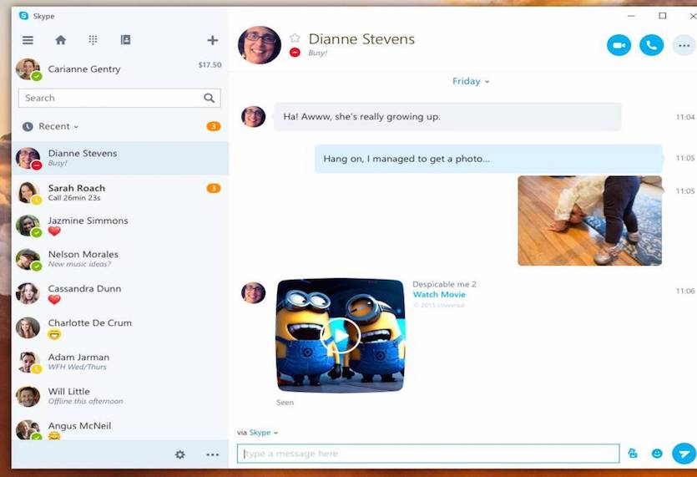The width and height of the screenshot is (697, 477).
Task: Open Will Little conversation
Action: point(120,396)
